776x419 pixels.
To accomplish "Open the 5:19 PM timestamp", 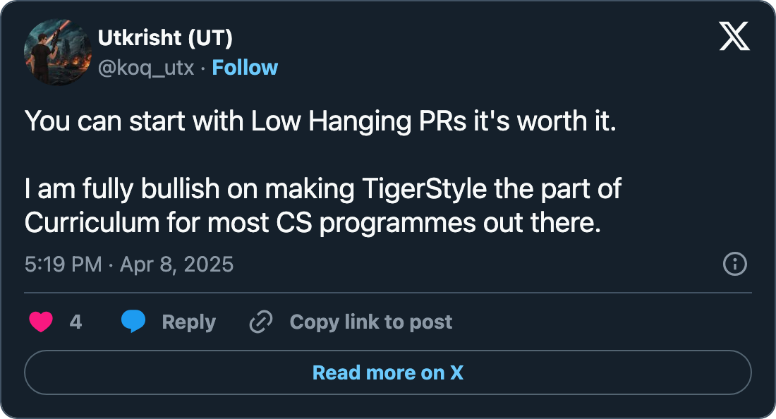I will (x=63, y=265).
